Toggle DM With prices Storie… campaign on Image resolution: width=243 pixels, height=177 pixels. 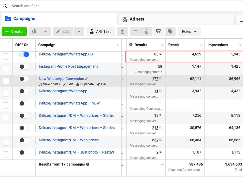click(24, 116)
